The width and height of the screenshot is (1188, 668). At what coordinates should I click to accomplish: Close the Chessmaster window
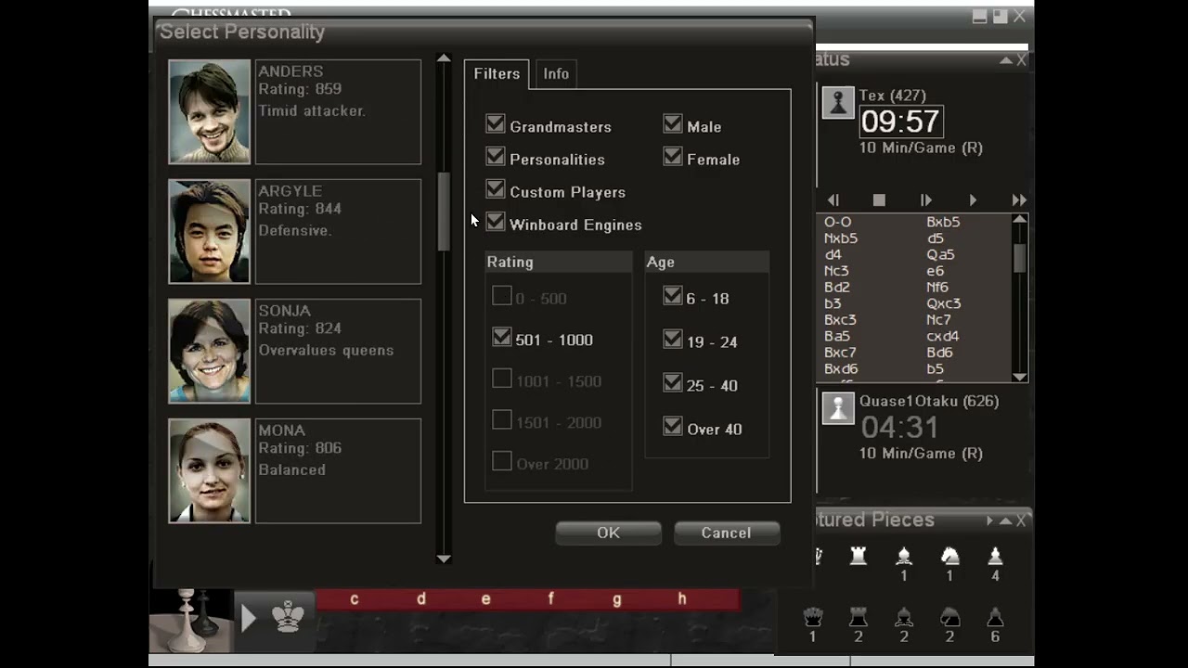pyautogui.click(x=1020, y=17)
